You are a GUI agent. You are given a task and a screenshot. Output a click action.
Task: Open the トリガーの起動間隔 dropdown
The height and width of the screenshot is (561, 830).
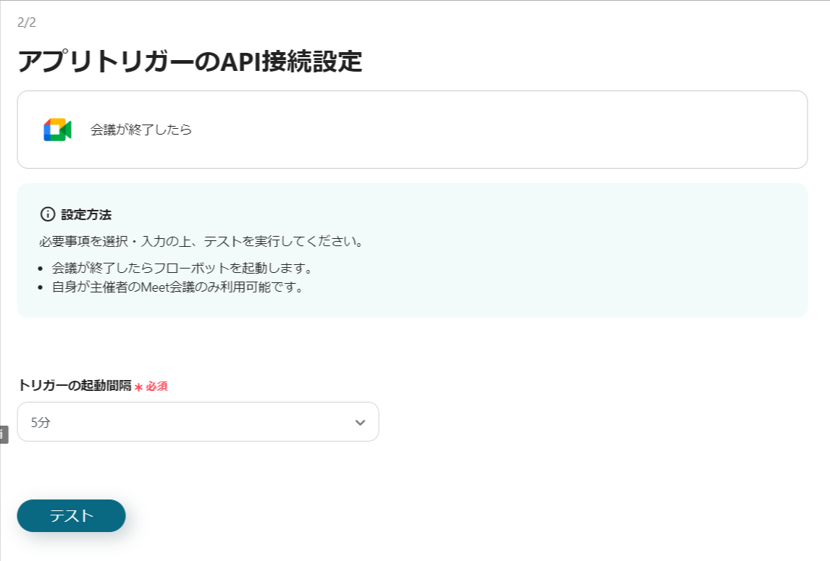pyautogui.click(x=198, y=422)
